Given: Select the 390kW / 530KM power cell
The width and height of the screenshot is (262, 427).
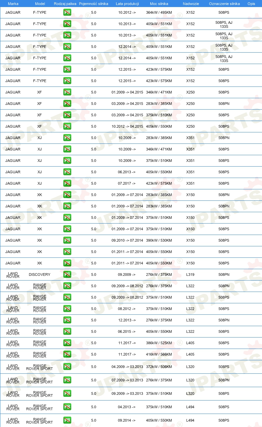Looking at the screenshot, I should pyautogui.click(x=159, y=240).
